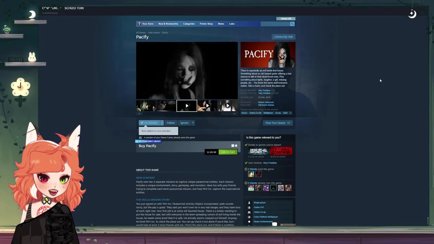Screen dimensions: 434x244
Task: Click the Multiplayer tag
Action: click(x=268, y=113)
